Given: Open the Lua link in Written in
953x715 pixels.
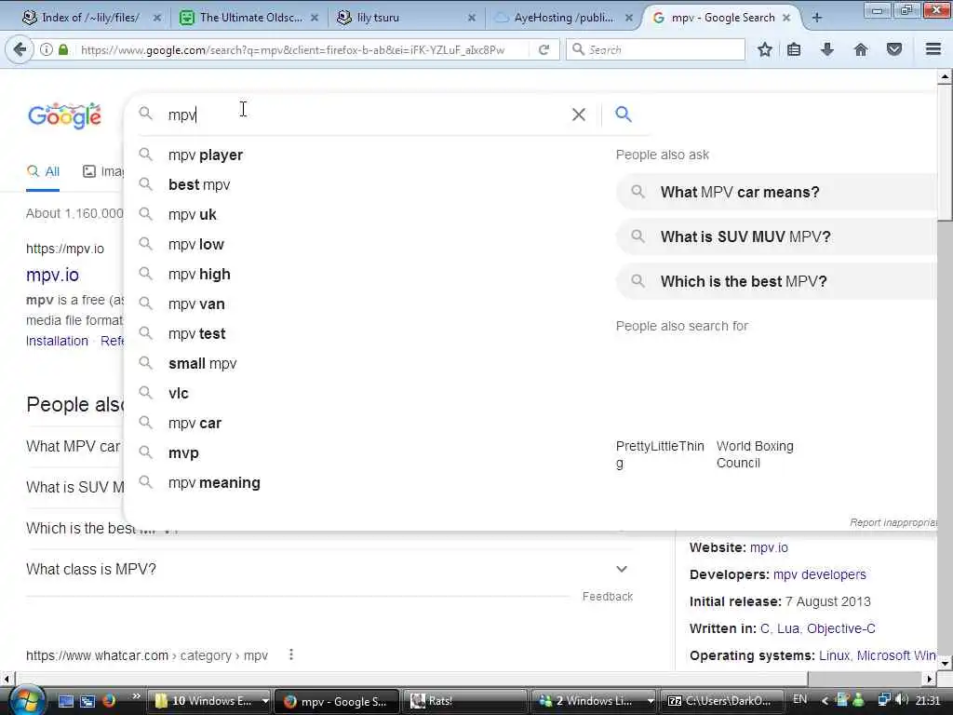Looking at the screenshot, I should pyautogui.click(x=787, y=628).
